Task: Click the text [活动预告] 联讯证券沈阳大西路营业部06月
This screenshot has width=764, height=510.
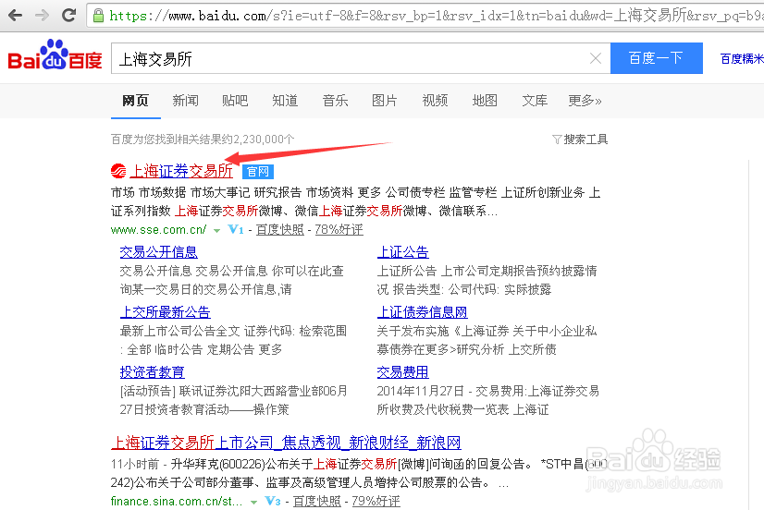Action: (x=234, y=391)
